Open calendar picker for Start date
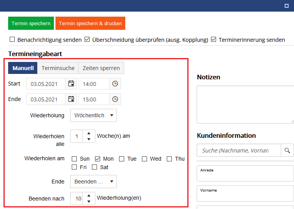 [x=71, y=84]
